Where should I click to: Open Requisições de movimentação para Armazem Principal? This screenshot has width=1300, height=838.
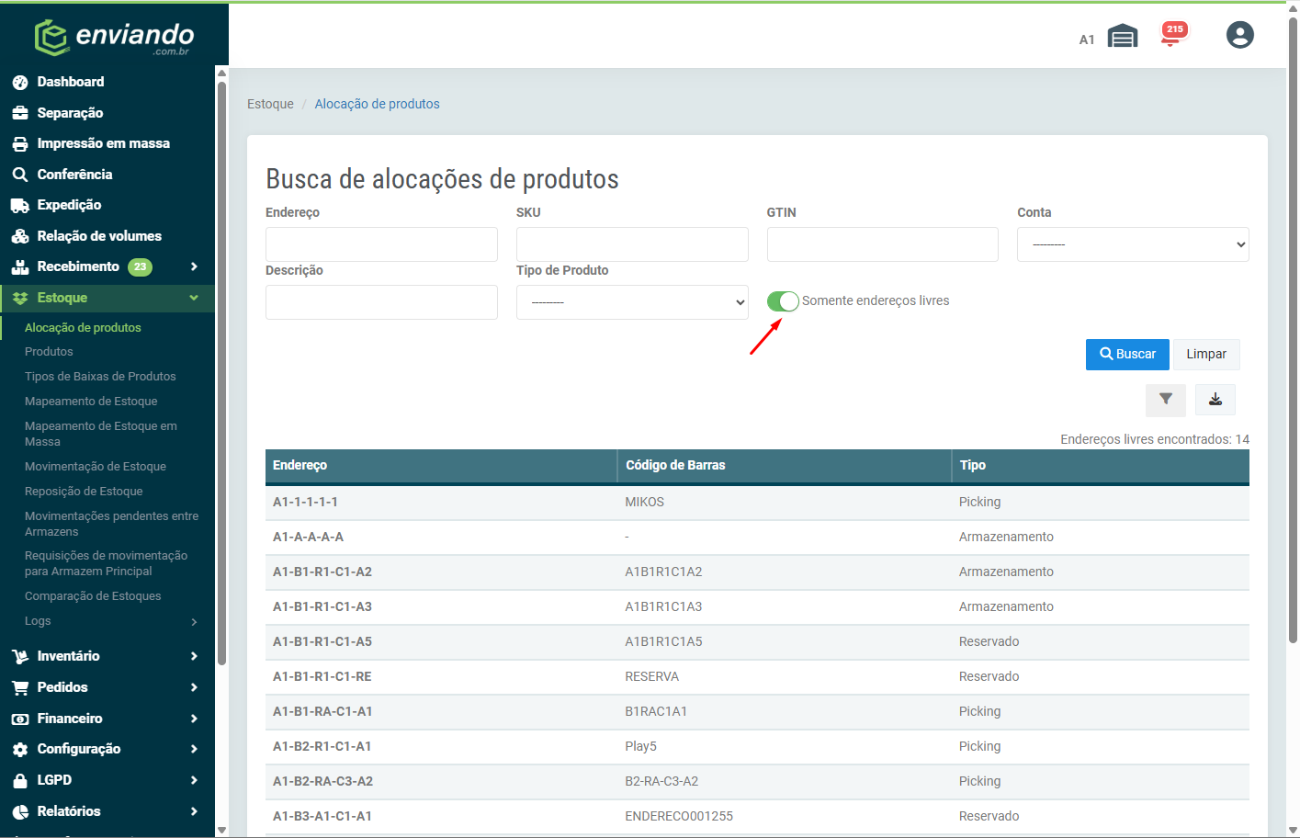click(106, 563)
